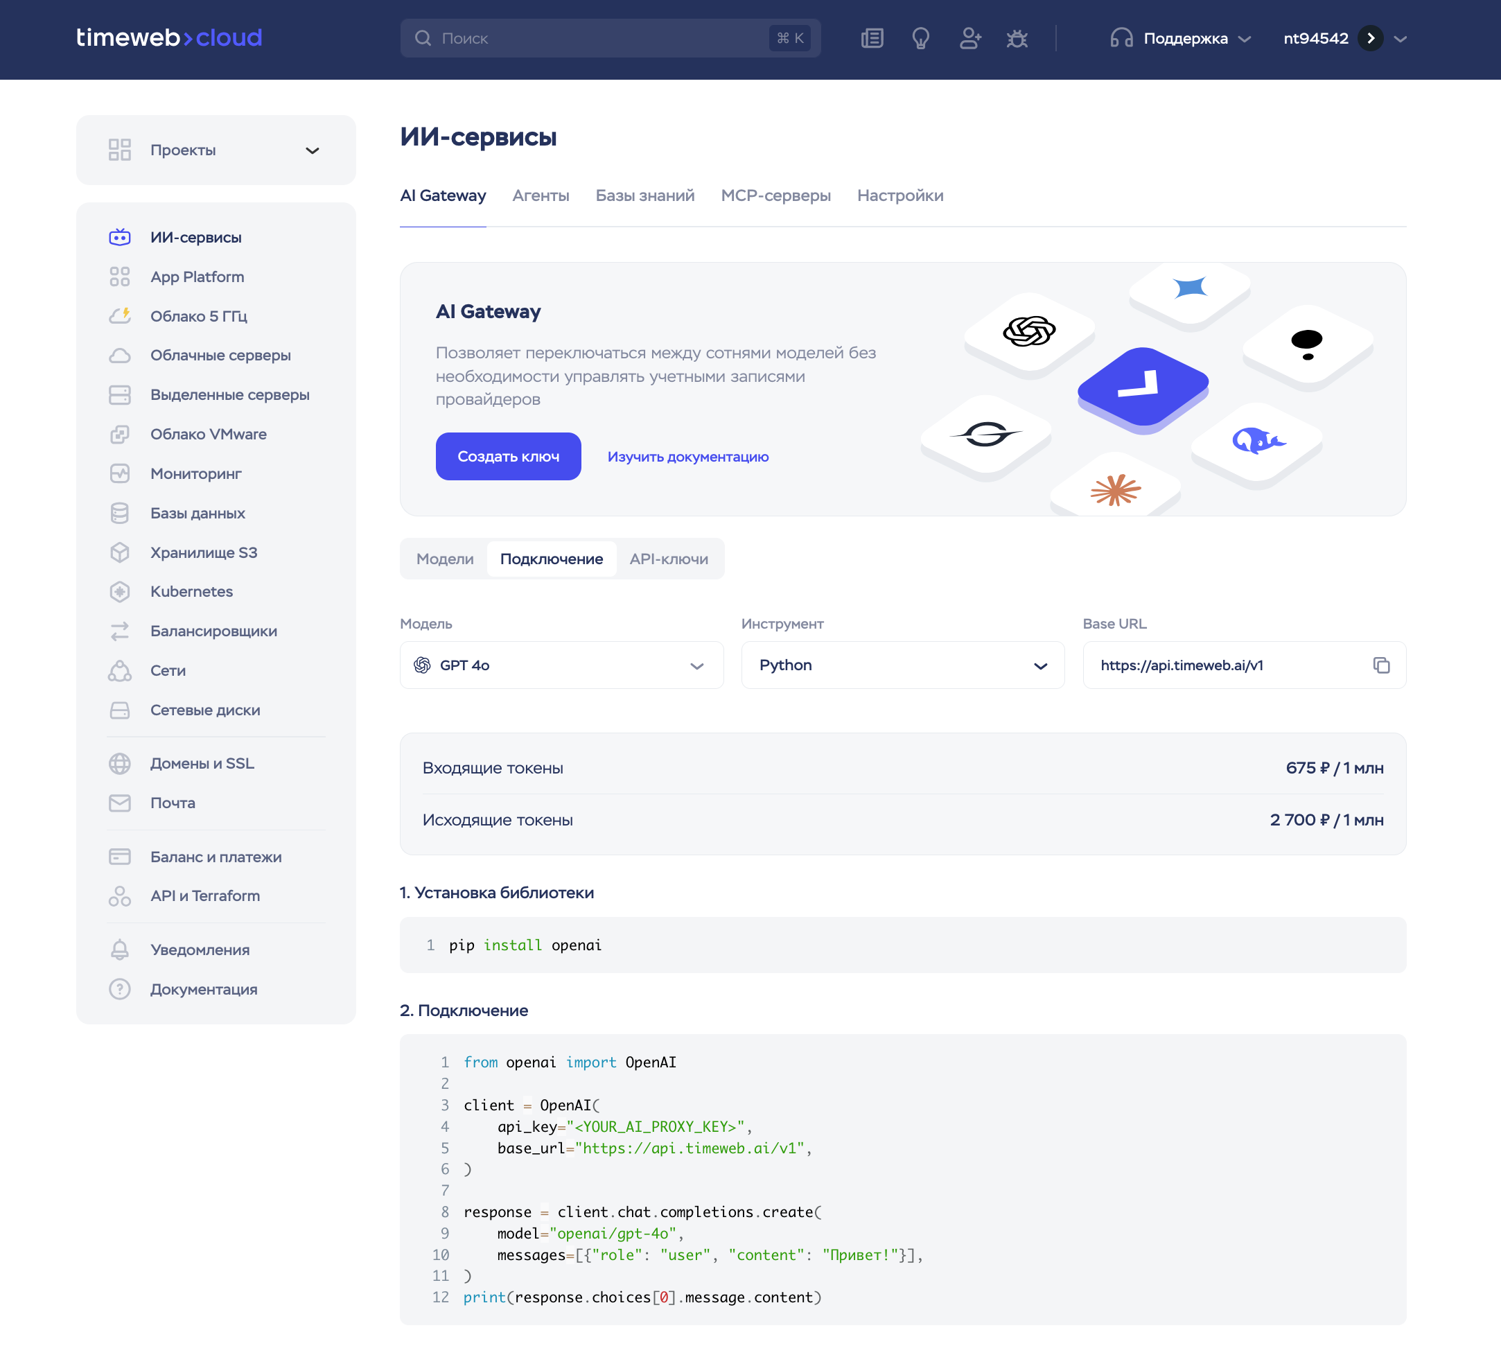Click the Облачные серверы cloud icon
1501x1346 pixels.
120,356
